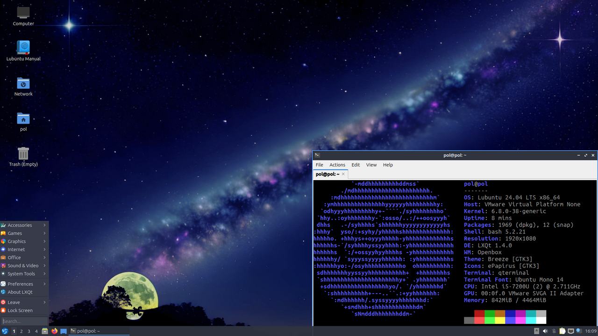Expand the Graphics submenu
The width and height of the screenshot is (598, 336).
tap(24, 241)
